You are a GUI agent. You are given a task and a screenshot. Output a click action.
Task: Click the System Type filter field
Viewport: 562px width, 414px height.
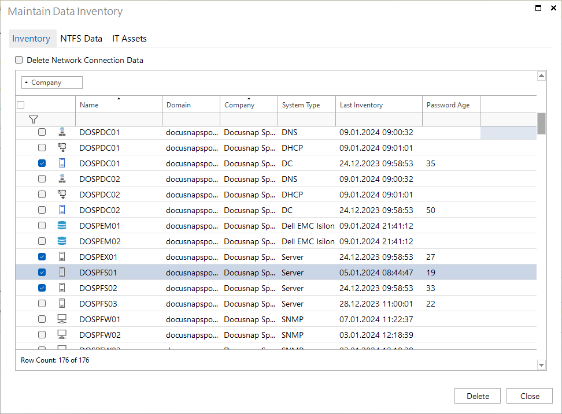click(307, 120)
